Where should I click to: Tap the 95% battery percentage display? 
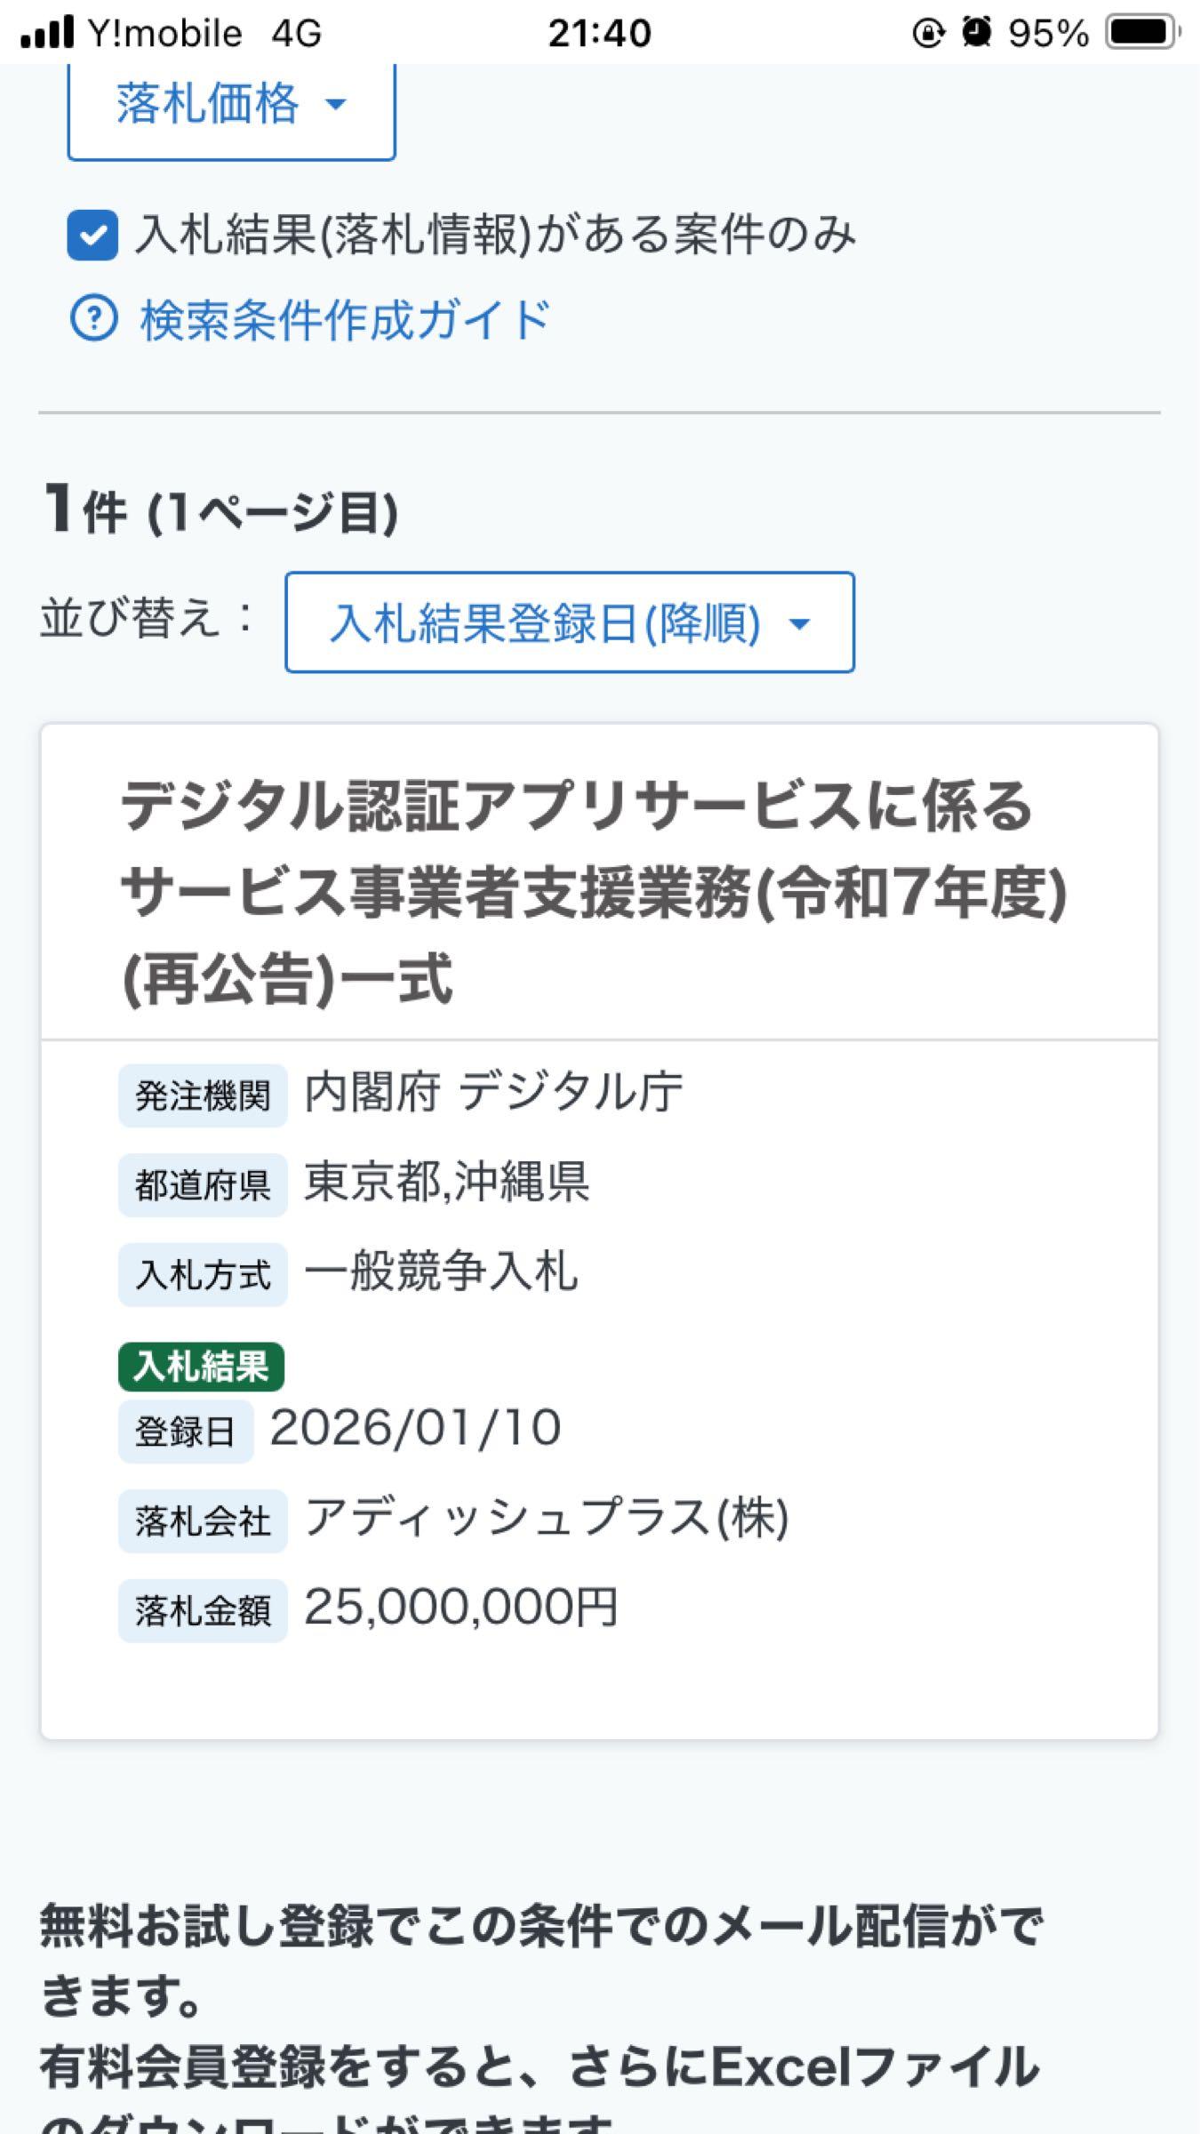[1049, 33]
